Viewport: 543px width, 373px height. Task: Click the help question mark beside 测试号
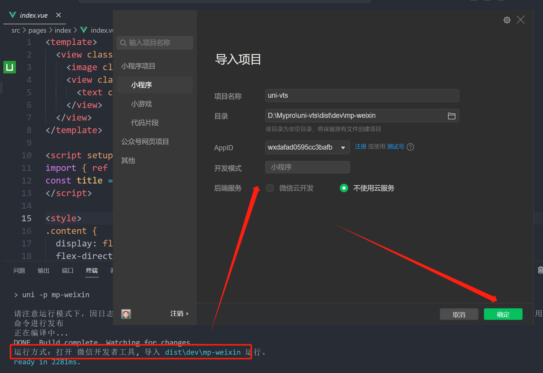point(410,147)
